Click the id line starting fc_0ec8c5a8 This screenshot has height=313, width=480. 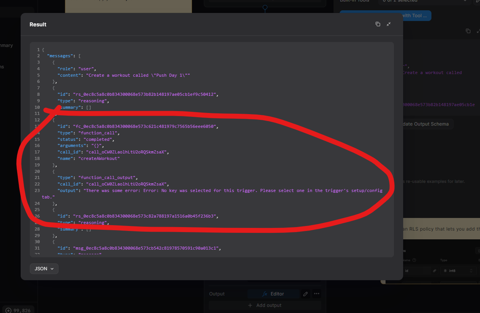tap(138, 126)
